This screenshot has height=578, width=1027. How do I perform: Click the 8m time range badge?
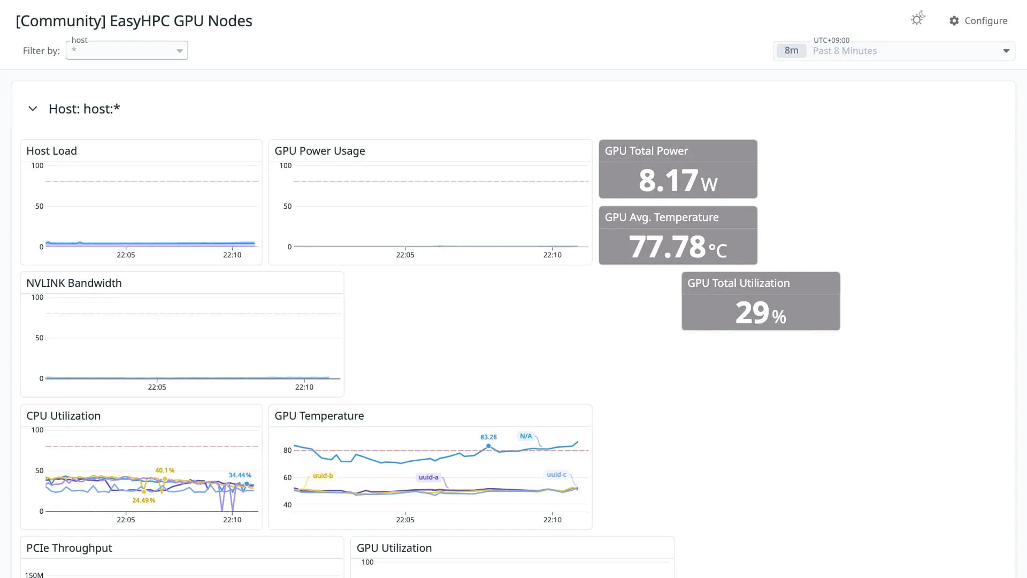point(791,51)
